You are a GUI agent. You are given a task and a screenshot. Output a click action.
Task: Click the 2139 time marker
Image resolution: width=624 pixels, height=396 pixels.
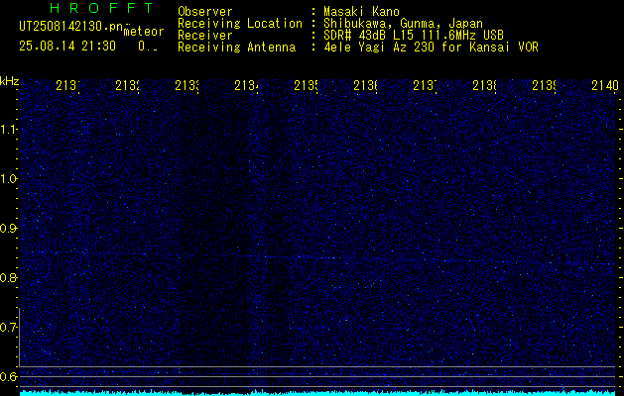545,86
